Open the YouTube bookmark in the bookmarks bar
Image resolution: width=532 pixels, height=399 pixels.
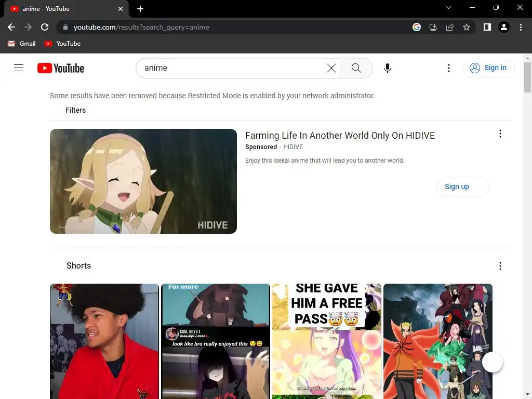point(63,44)
